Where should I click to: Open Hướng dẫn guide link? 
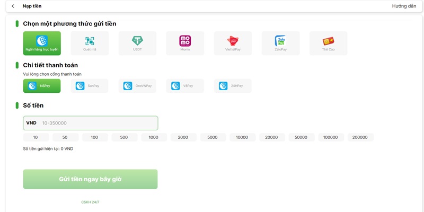404,6
